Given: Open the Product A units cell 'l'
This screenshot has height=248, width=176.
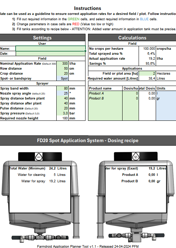Looking at the screenshot, I should (166, 93).
